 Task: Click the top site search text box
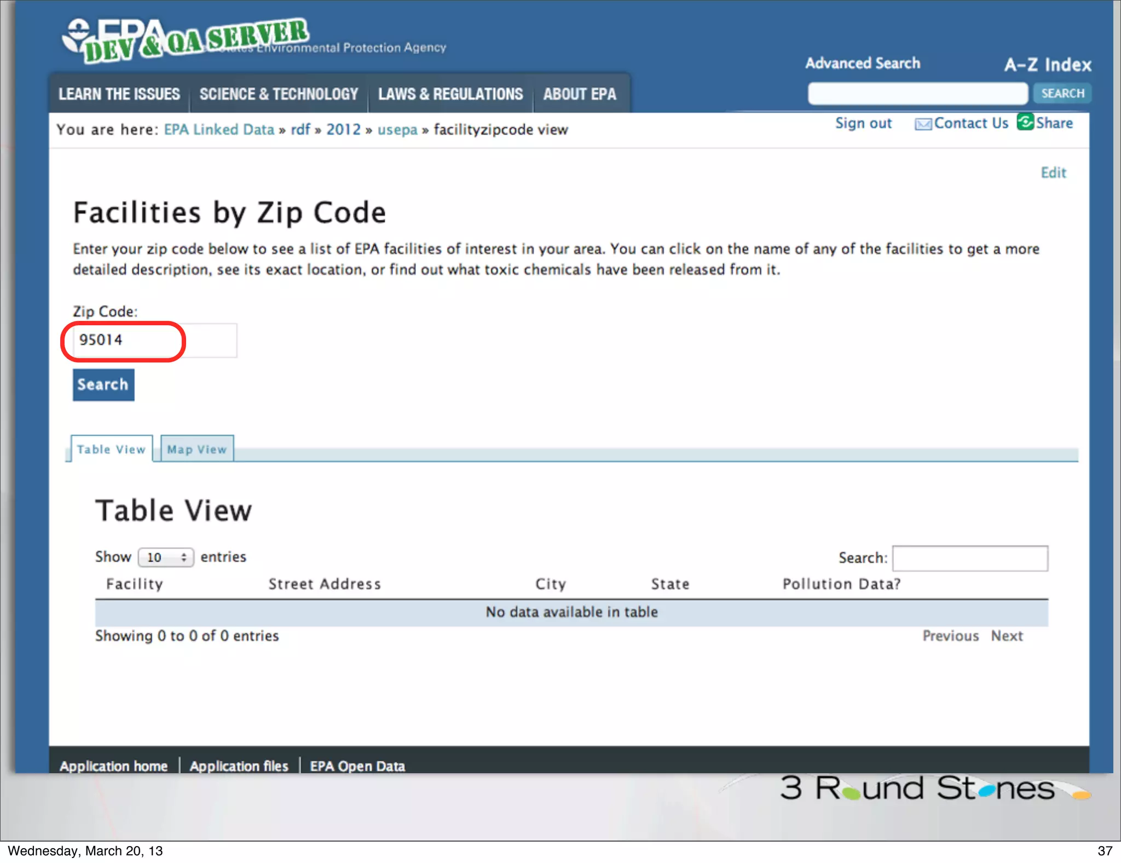pyautogui.click(x=917, y=94)
